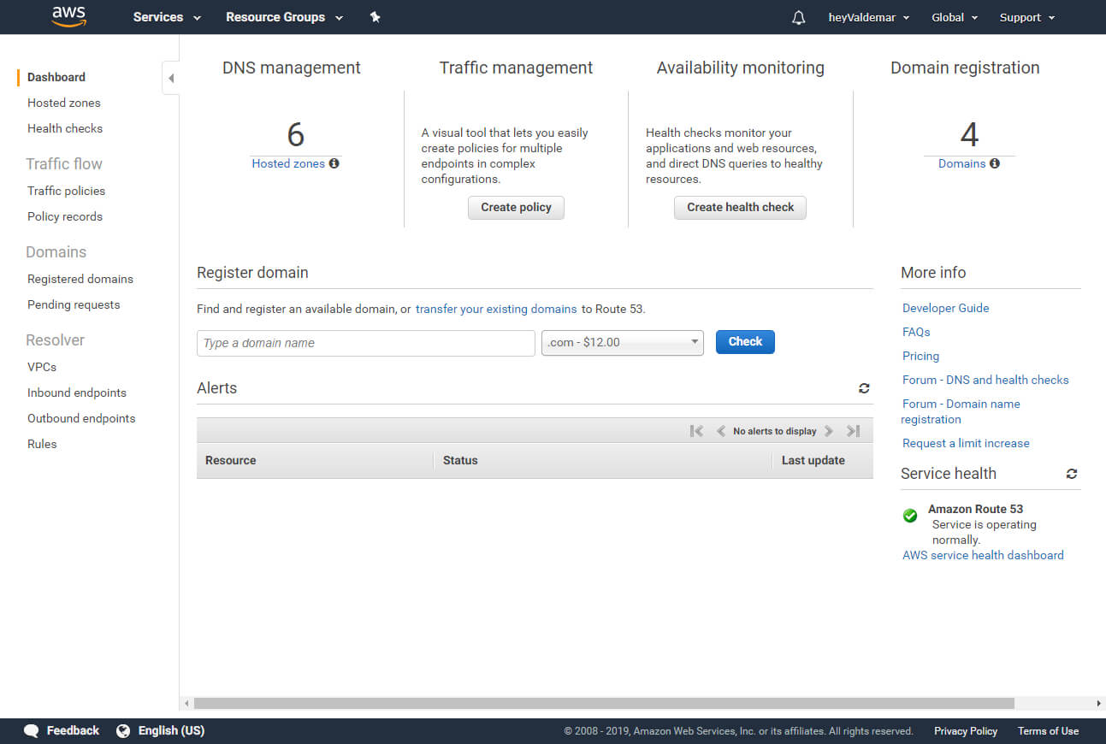This screenshot has height=744, width=1106.
Task: Focus the Type a domain name field
Action: click(366, 343)
